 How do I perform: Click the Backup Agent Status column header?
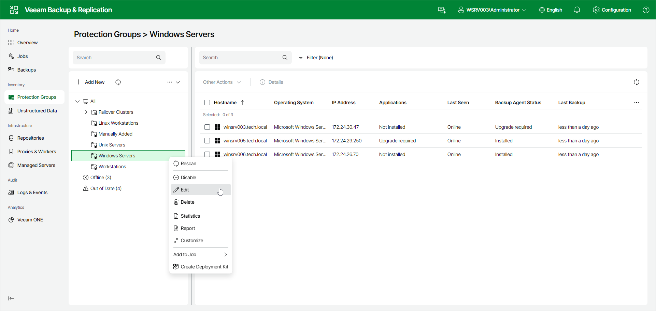pyautogui.click(x=518, y=103)
